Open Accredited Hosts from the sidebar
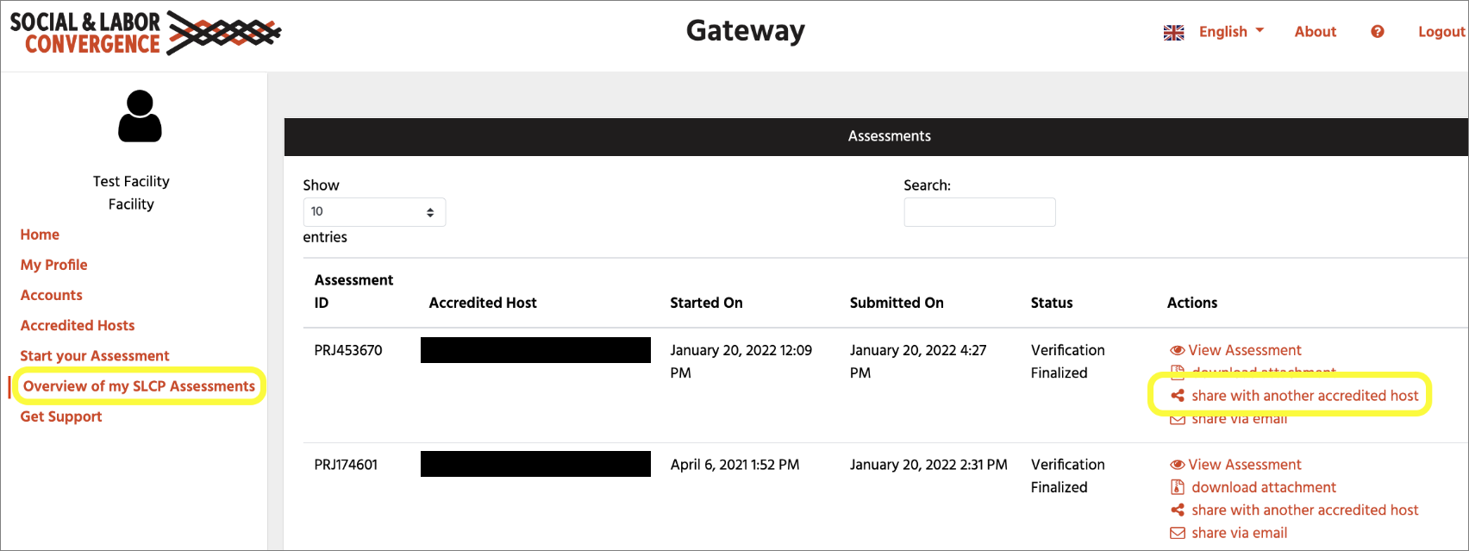The width and height of the screenshot is (1469, 551). click(77, 325)
